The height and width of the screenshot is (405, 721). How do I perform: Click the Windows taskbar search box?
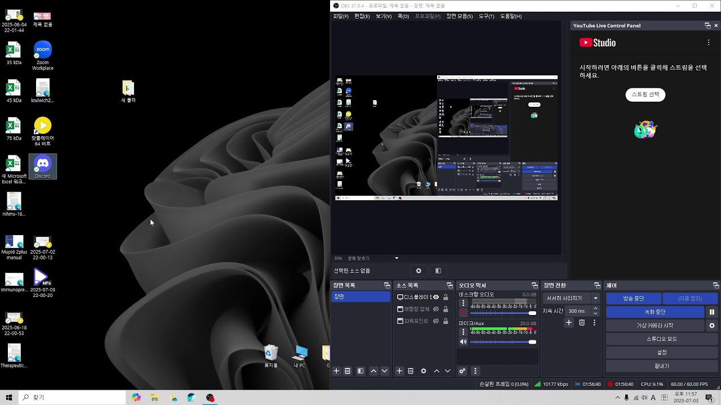[x=72, y=398]
